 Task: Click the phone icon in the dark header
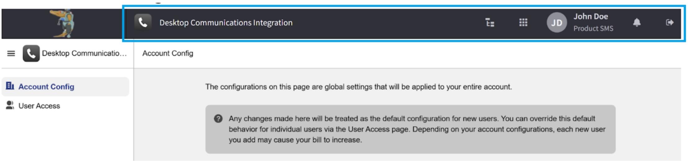pos(143,23)
